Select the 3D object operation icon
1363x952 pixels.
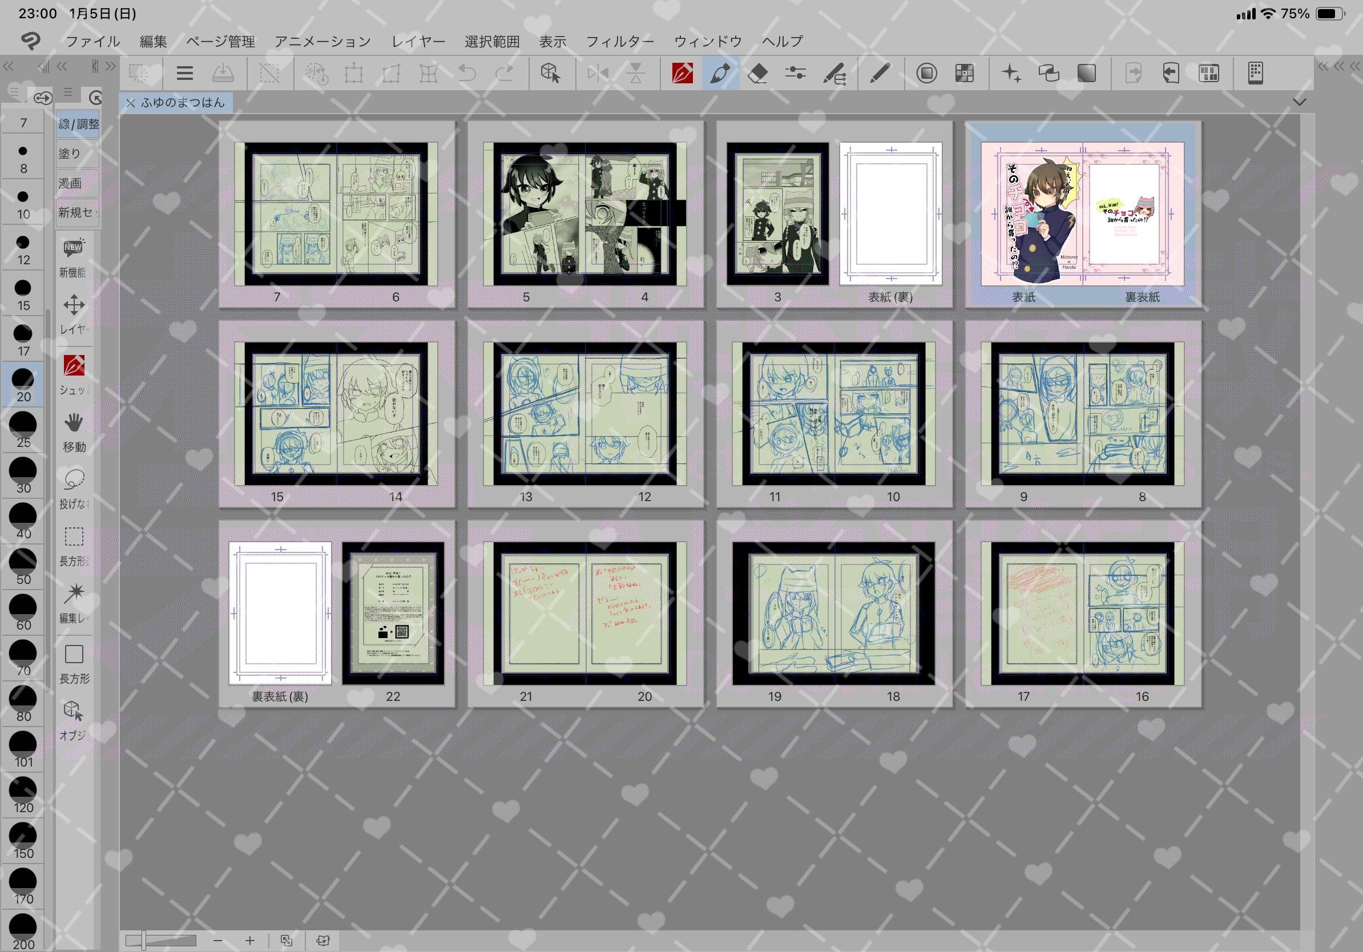click(x=550, y=74)
